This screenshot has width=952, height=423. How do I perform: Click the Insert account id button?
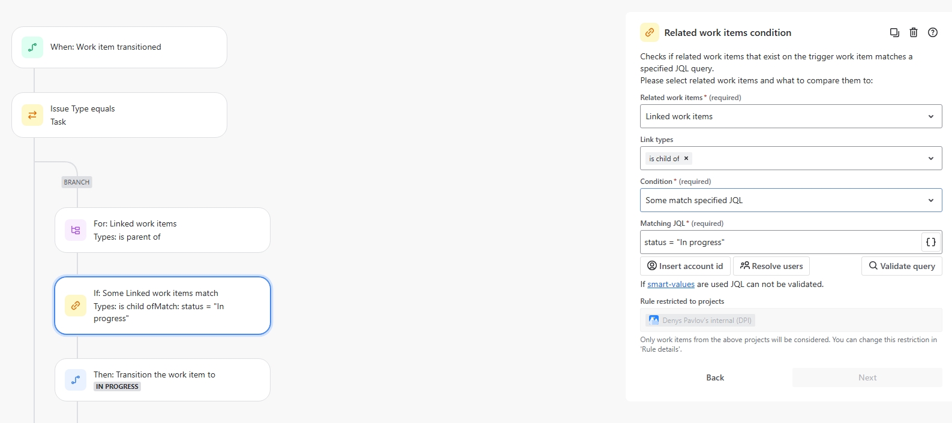685,266
